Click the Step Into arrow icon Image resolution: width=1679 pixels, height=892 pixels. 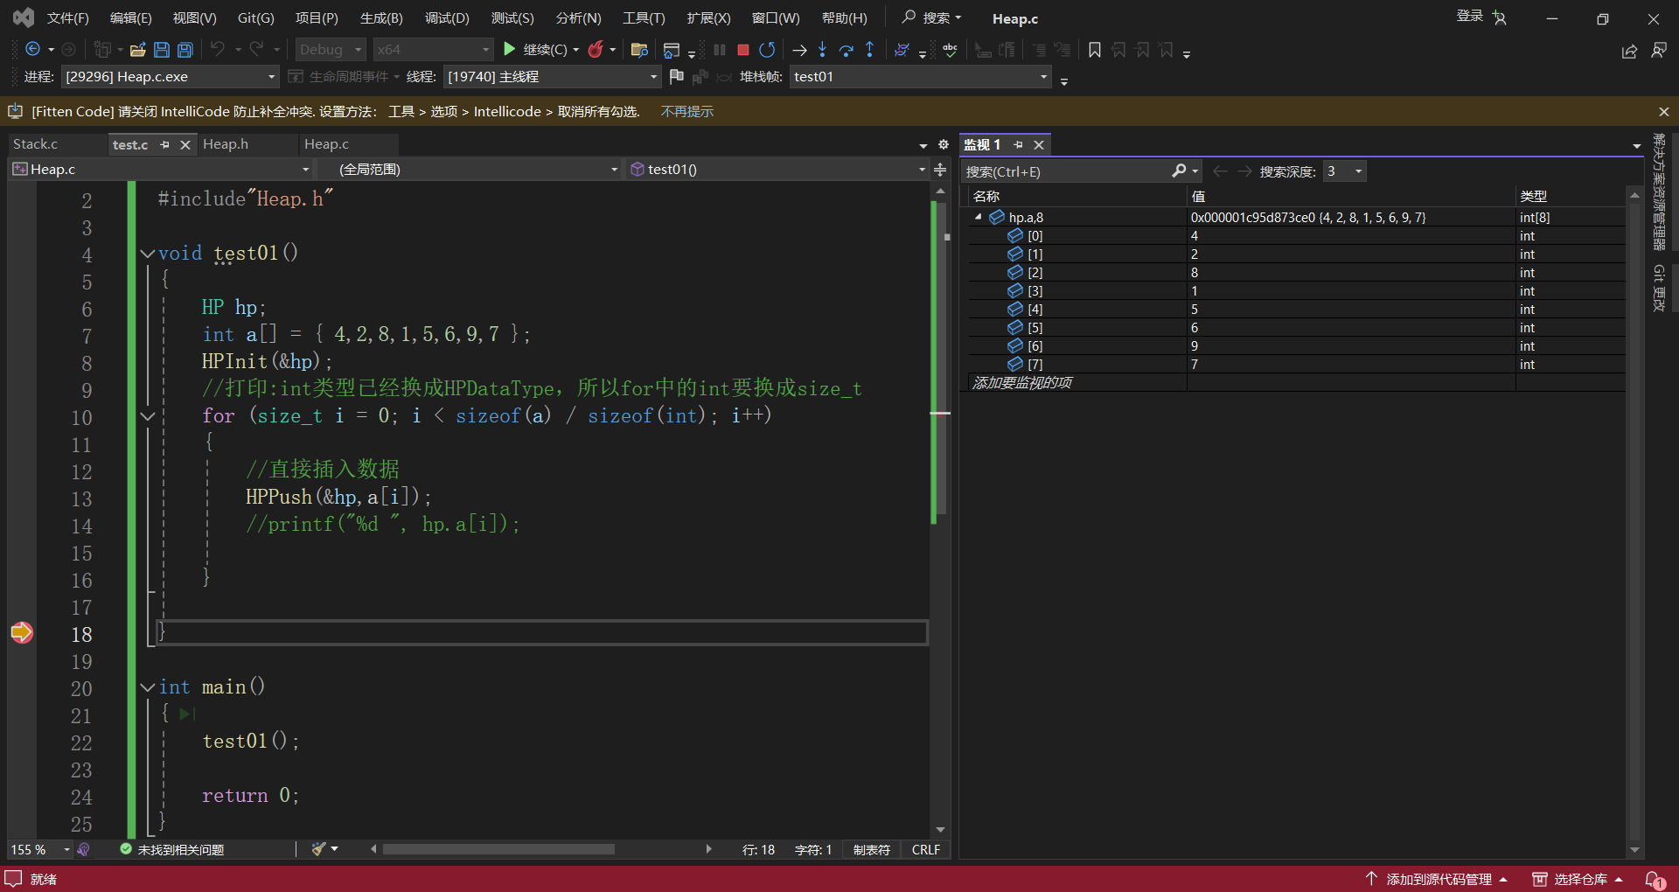pos(822,50)
